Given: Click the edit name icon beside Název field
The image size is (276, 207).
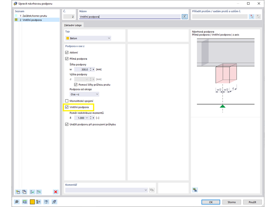Looking at the screenshot, I should click(x=184, y=17).
